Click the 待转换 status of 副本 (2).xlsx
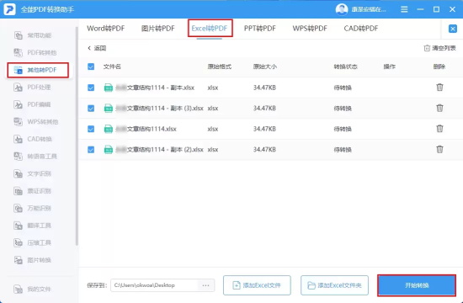The height and width of the screenshot is (303, 463). tap(343, 150)
